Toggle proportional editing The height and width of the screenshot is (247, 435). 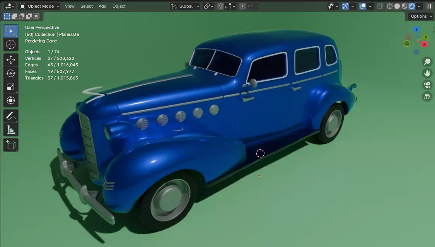click(242, 6)
